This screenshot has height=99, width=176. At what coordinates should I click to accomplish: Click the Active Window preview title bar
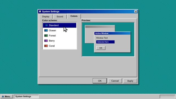pyautogui.click(x=112, y=33)
